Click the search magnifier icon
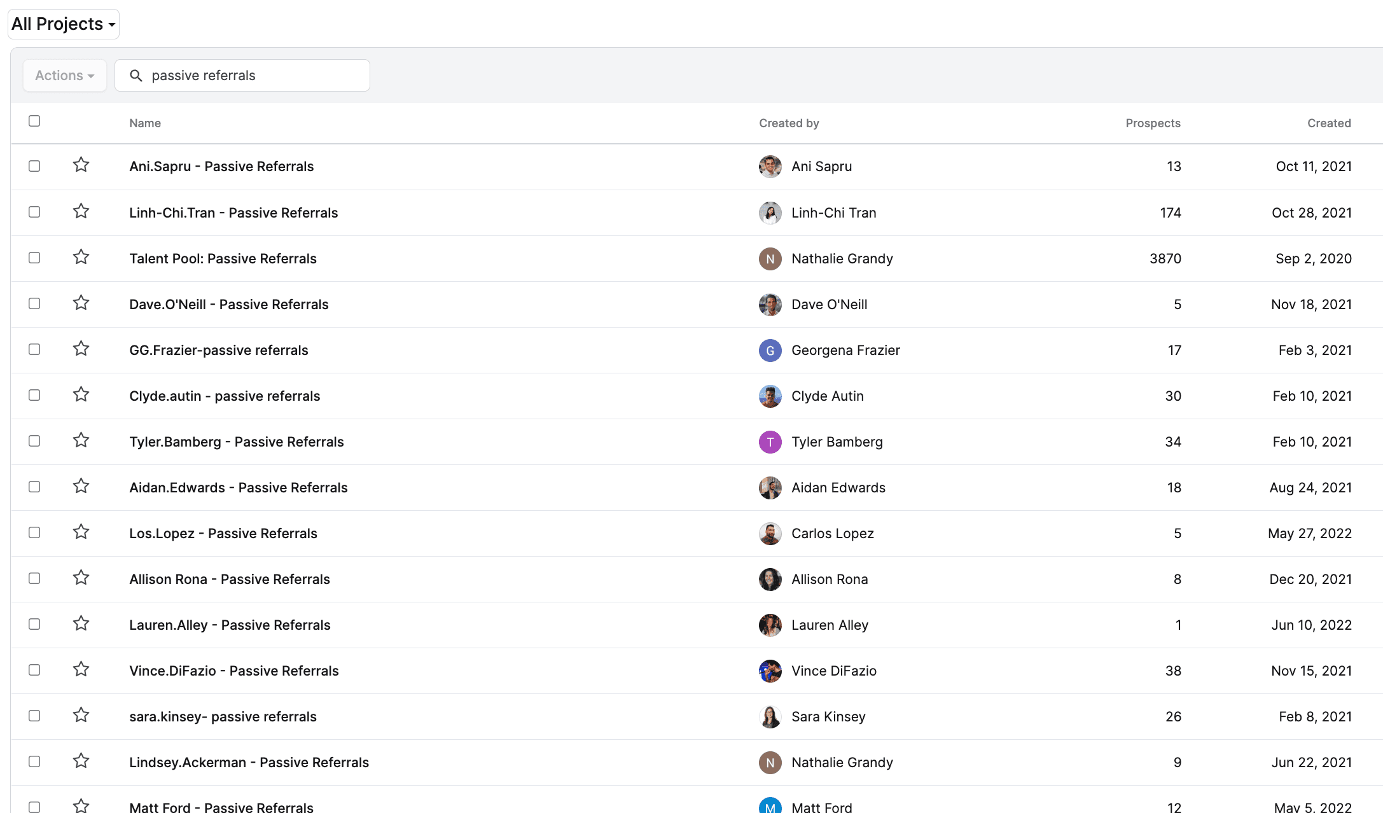1383x813 pixels. click(x=136, y=76)
